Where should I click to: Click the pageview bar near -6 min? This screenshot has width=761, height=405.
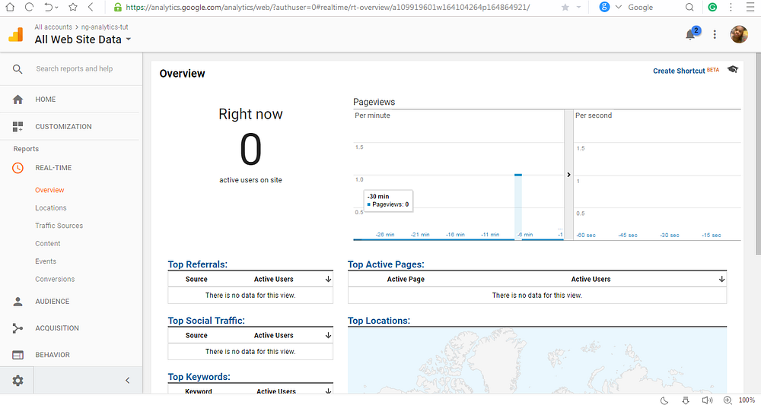pyautogui.click(x=517, y=207)
